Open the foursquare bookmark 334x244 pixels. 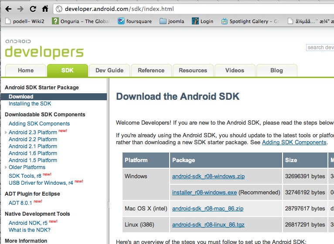point(135,21)
